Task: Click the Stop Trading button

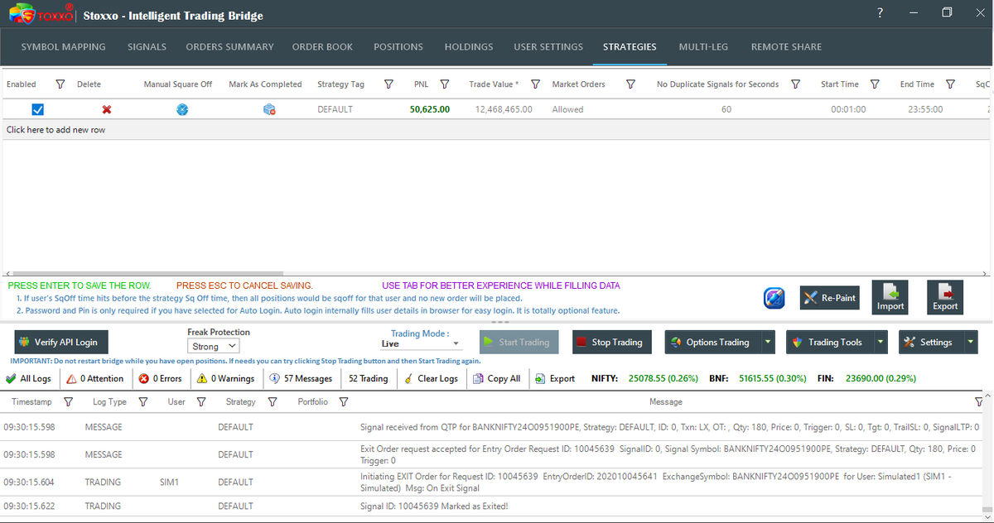Action: 611,342
